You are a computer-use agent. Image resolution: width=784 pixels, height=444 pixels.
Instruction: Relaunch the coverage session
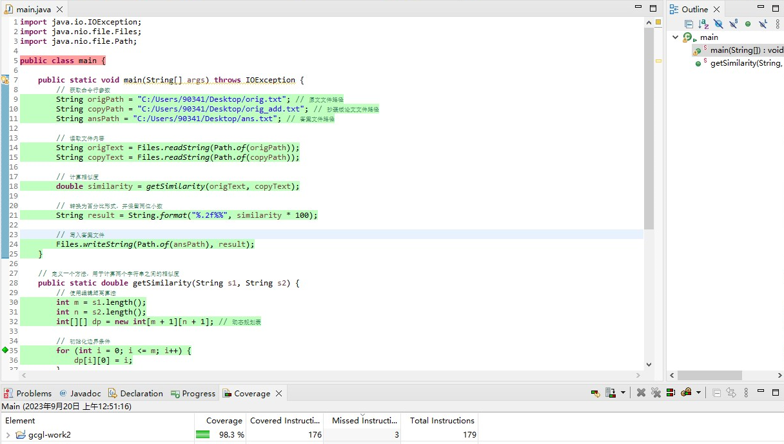click(595, 392)
